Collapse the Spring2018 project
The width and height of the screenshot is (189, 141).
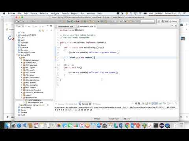tap(17, 55)
